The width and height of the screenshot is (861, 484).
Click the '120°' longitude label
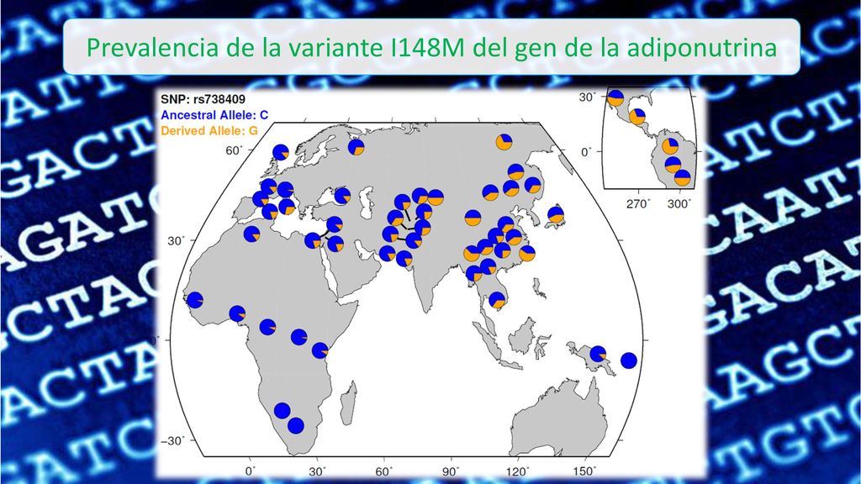click(518, 471)
